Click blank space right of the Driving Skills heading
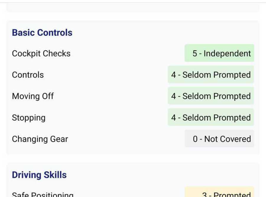The image size is (266, 197). [x=163, y=175]
